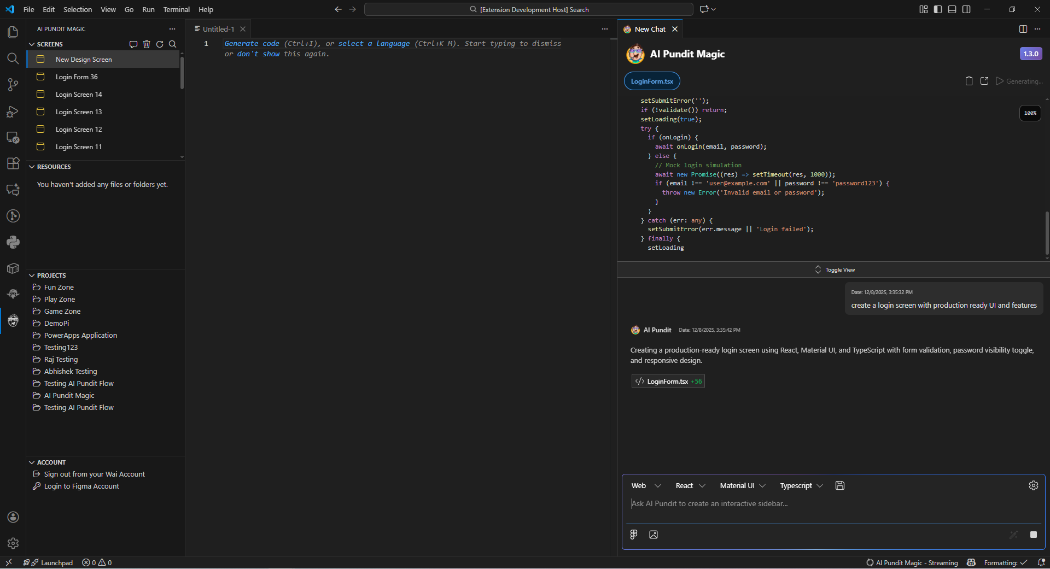Toggle the primary side bar layout button

(x=938, y=9)
